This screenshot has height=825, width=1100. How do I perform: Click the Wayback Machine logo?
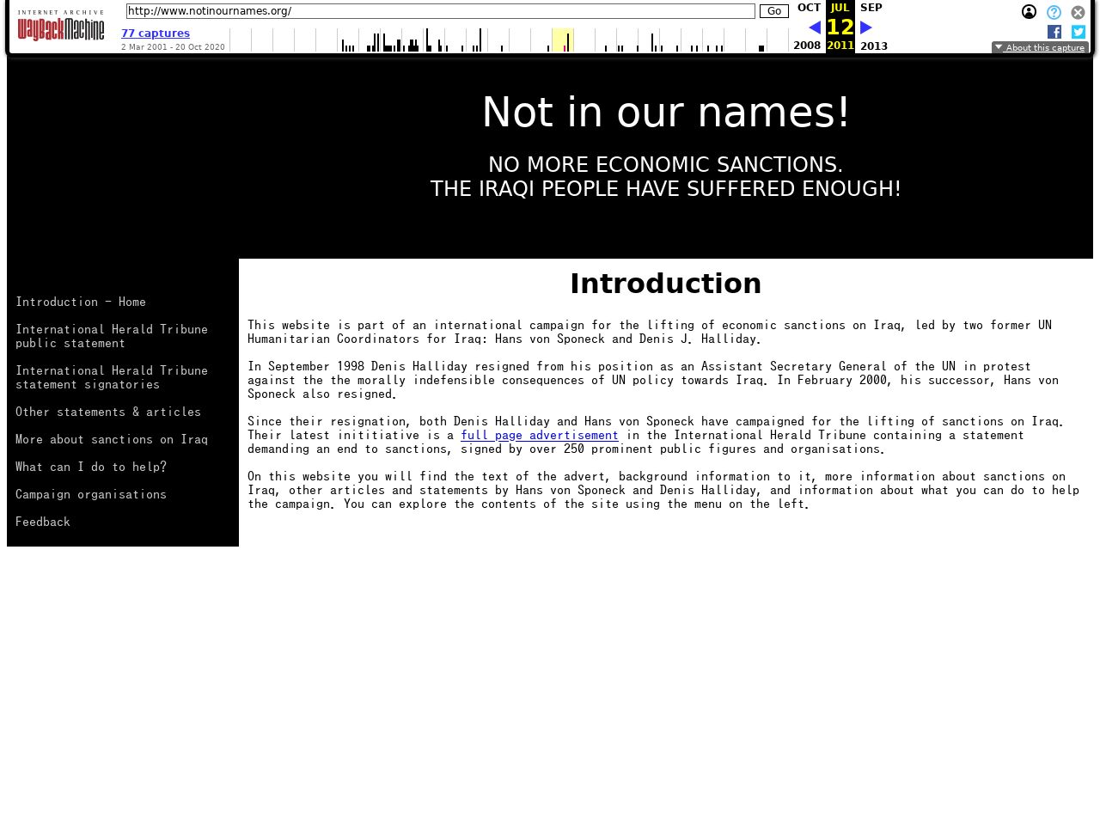[61, 27]
